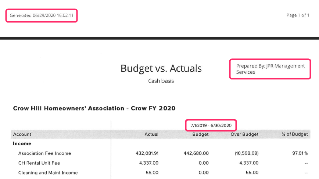
Task: Select the Association Fee Income row label
Action: pyautogui.click(x=44, y=153)
